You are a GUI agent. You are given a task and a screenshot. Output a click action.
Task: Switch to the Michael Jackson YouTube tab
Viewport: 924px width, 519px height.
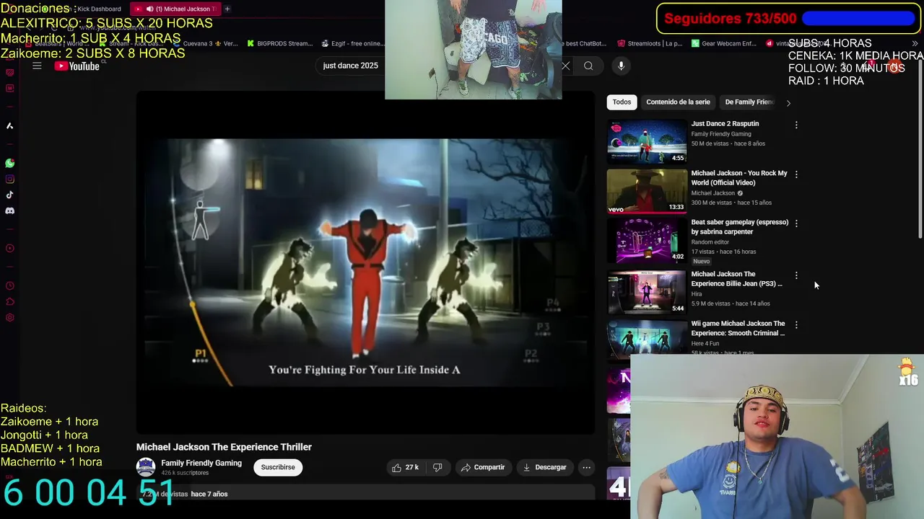pyautogui.click(x=176, y=9)
